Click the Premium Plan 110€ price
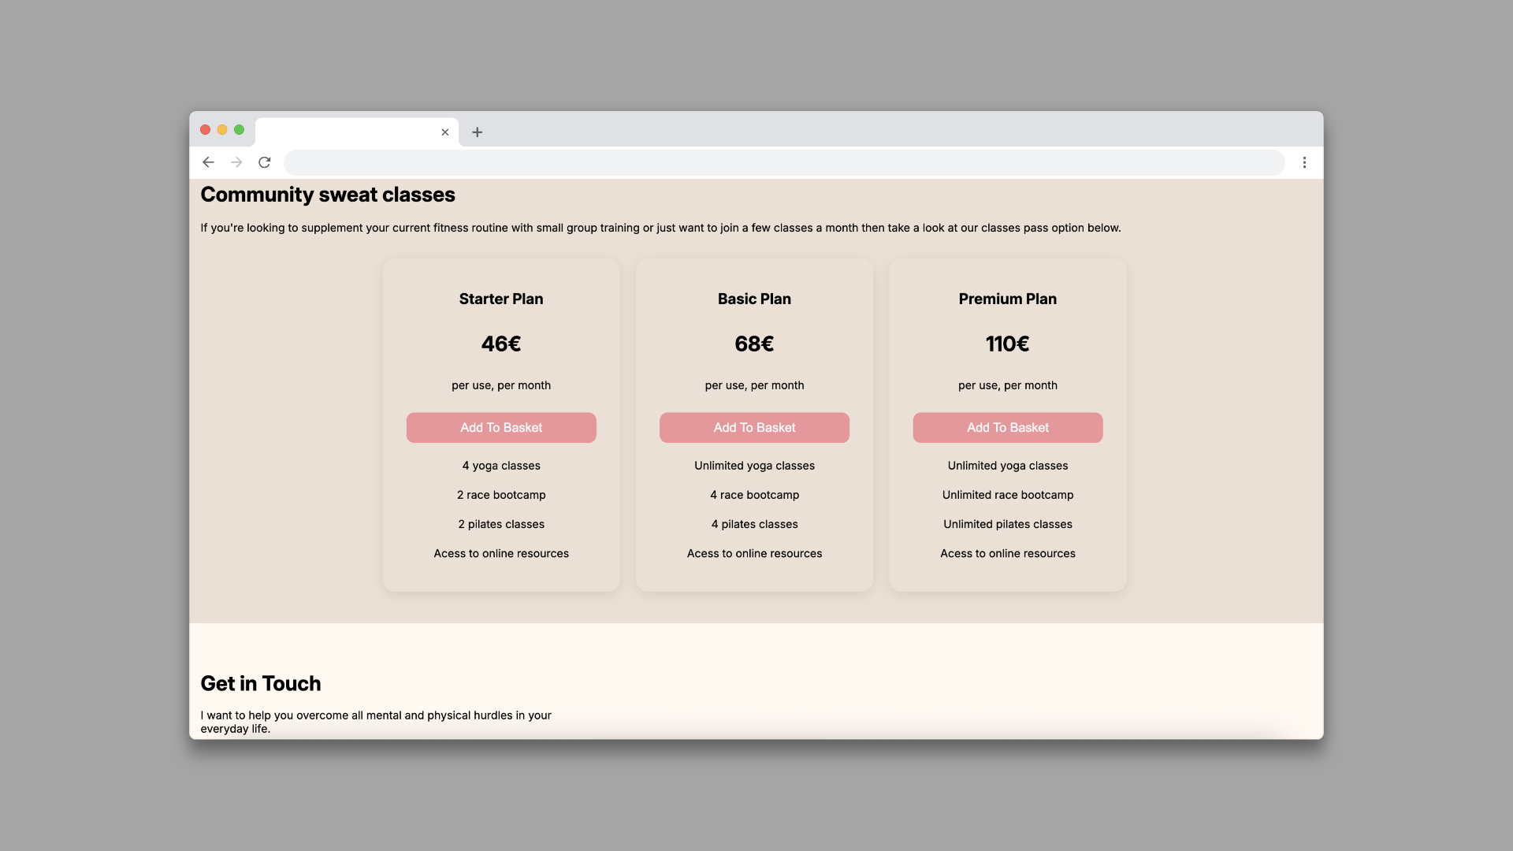 click(1007, 344)
